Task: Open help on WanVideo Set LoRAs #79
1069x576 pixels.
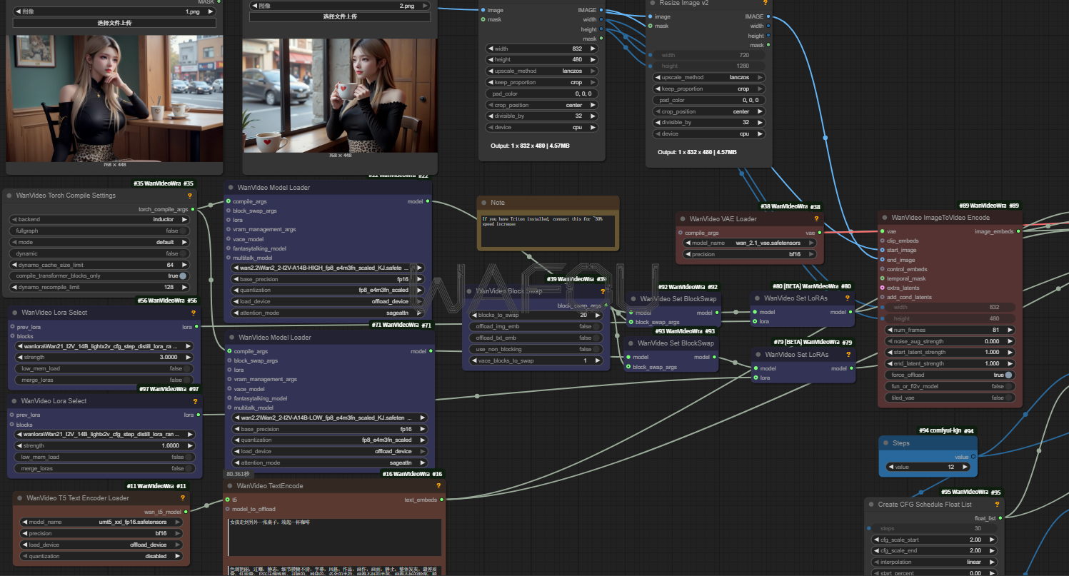Action: [x=848, y=355]
